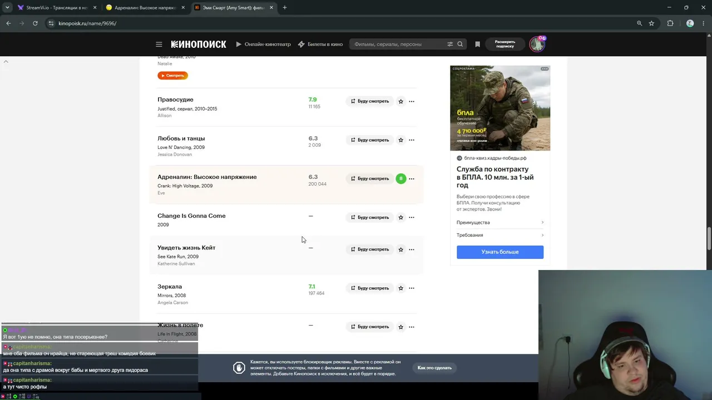Bookmark this page in Chrome
This screenshot has width=712, height=400.
[x=651, y=23]
